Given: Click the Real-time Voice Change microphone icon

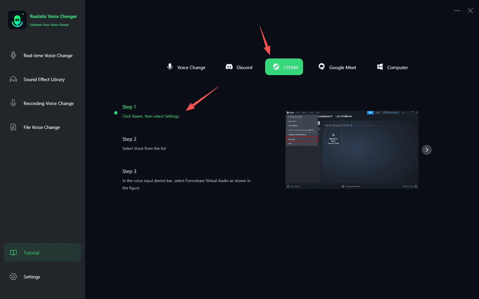Looking at the screenshot, I should [13, 55].
